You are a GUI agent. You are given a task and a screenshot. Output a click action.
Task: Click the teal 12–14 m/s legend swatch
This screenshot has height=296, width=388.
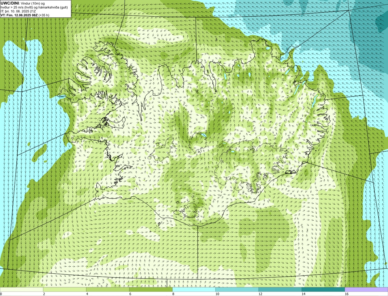point(280,289)
